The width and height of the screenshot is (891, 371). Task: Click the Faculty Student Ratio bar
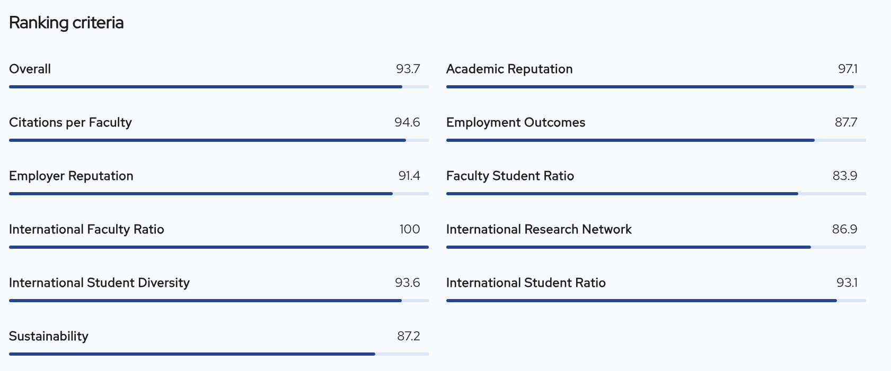(x=656, y=194)
